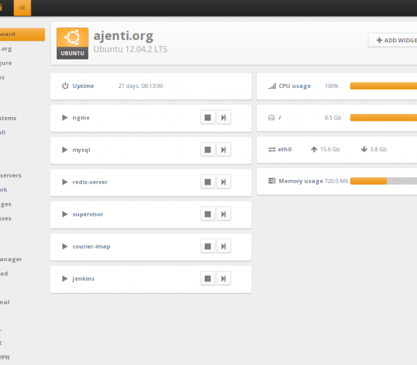417x365 pixels.
Task: Click the ajenti.org hostname heading
Action: click(123, 35)
